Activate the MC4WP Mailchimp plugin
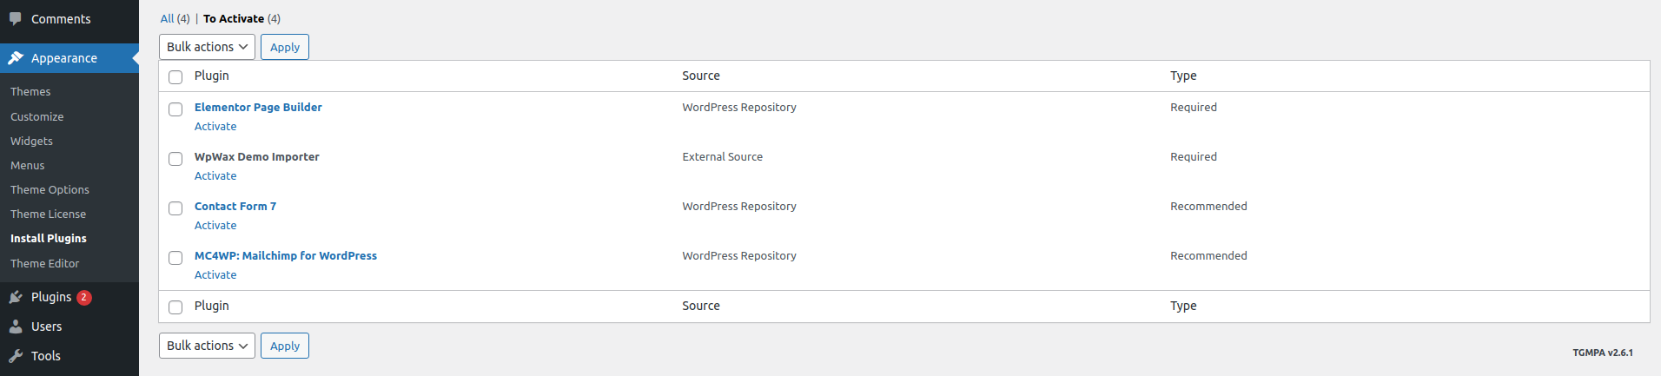1661x376 pixels. 215,275
